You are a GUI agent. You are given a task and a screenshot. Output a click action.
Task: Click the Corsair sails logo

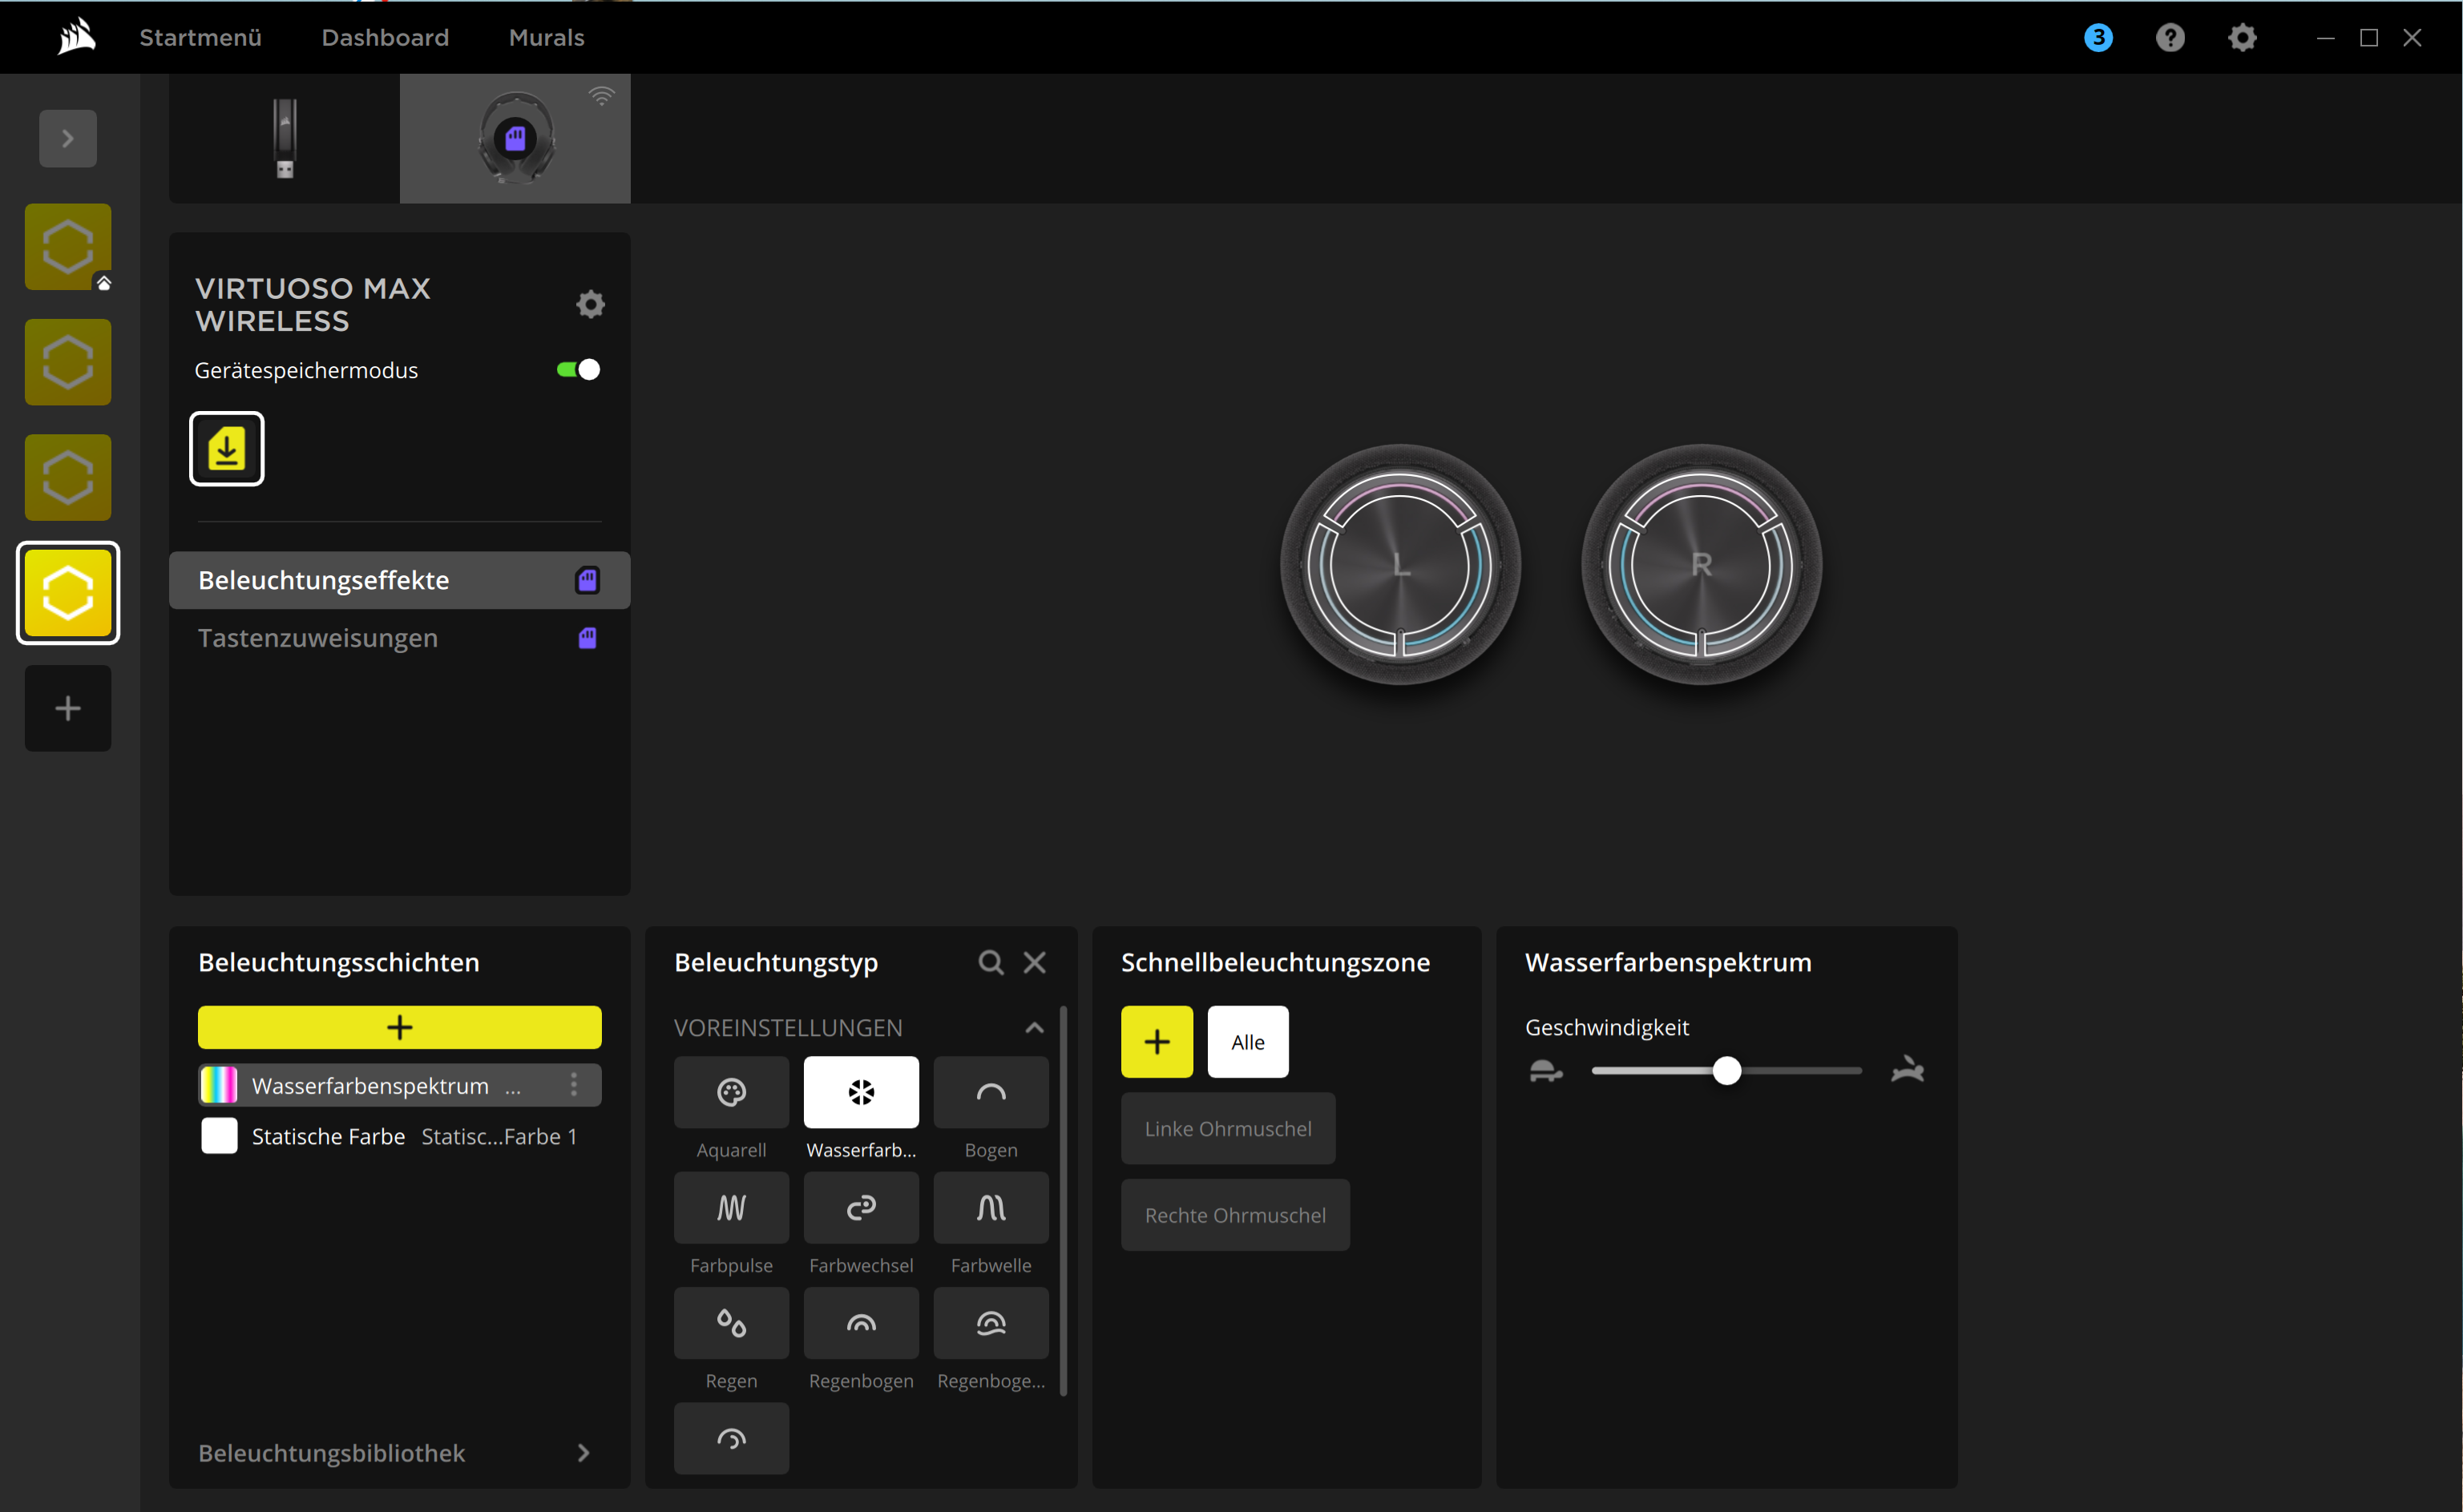tap(76, 38)
